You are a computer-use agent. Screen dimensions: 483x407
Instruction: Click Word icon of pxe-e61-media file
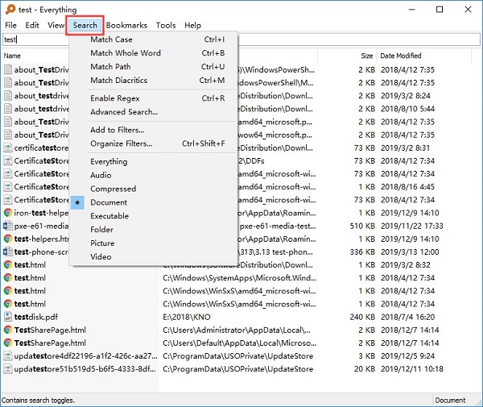[8, 226]
